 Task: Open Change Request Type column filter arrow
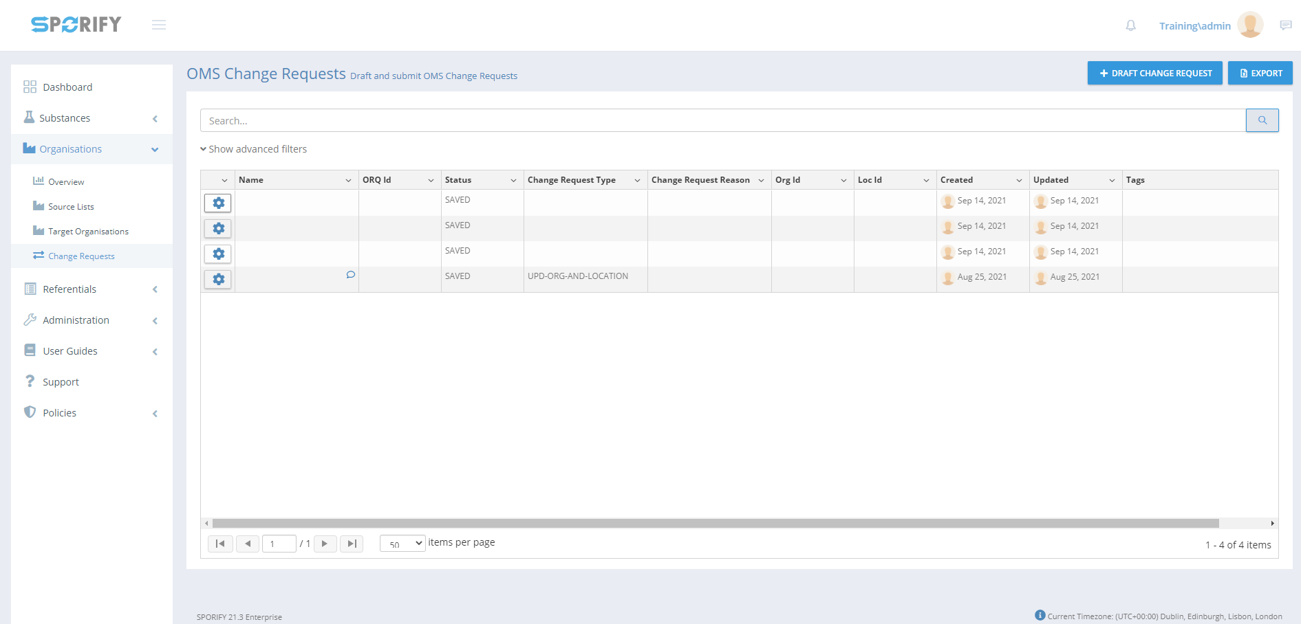(637, 180)
